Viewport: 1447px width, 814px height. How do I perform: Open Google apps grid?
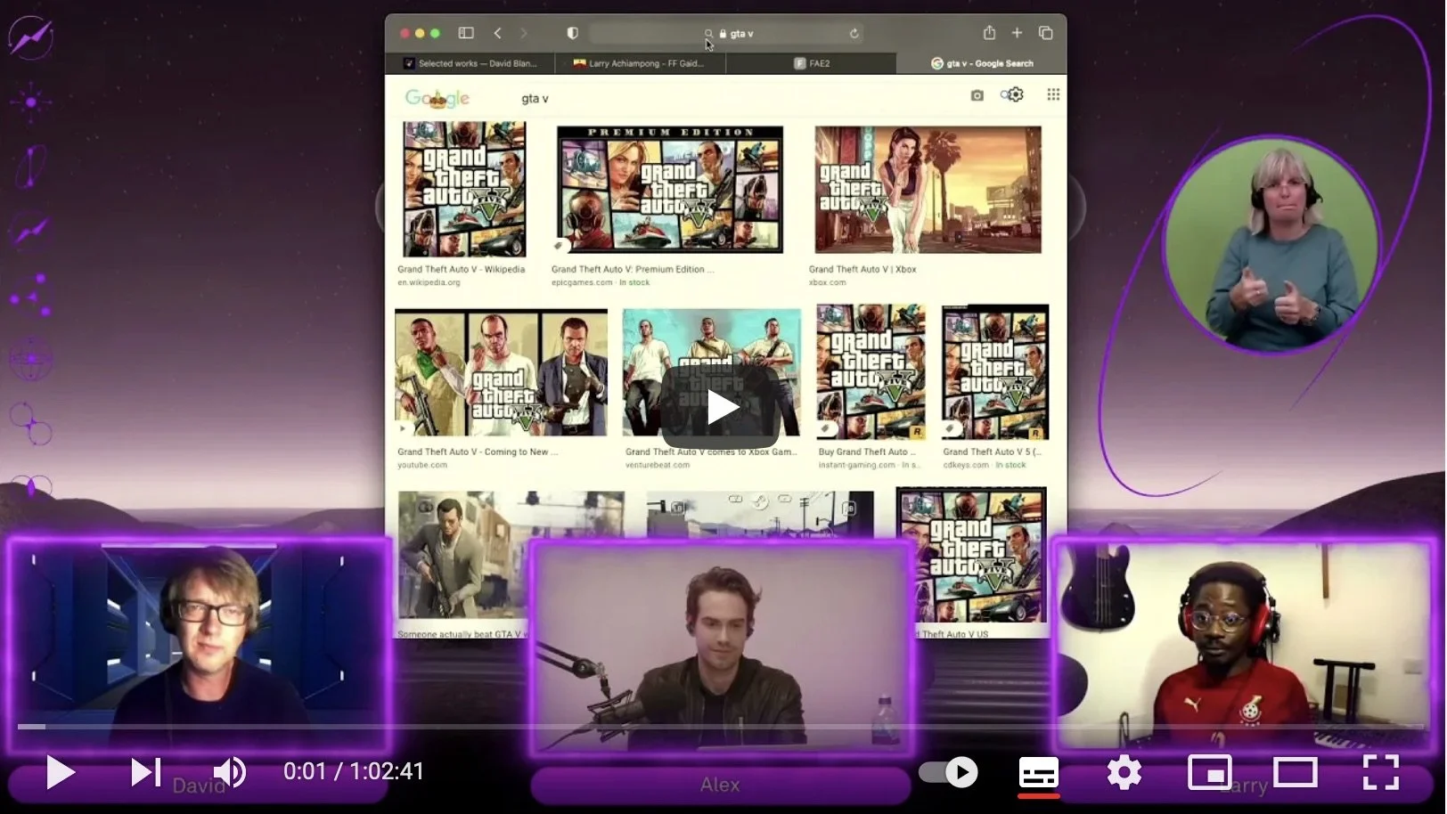click(x=1053, y=94)
